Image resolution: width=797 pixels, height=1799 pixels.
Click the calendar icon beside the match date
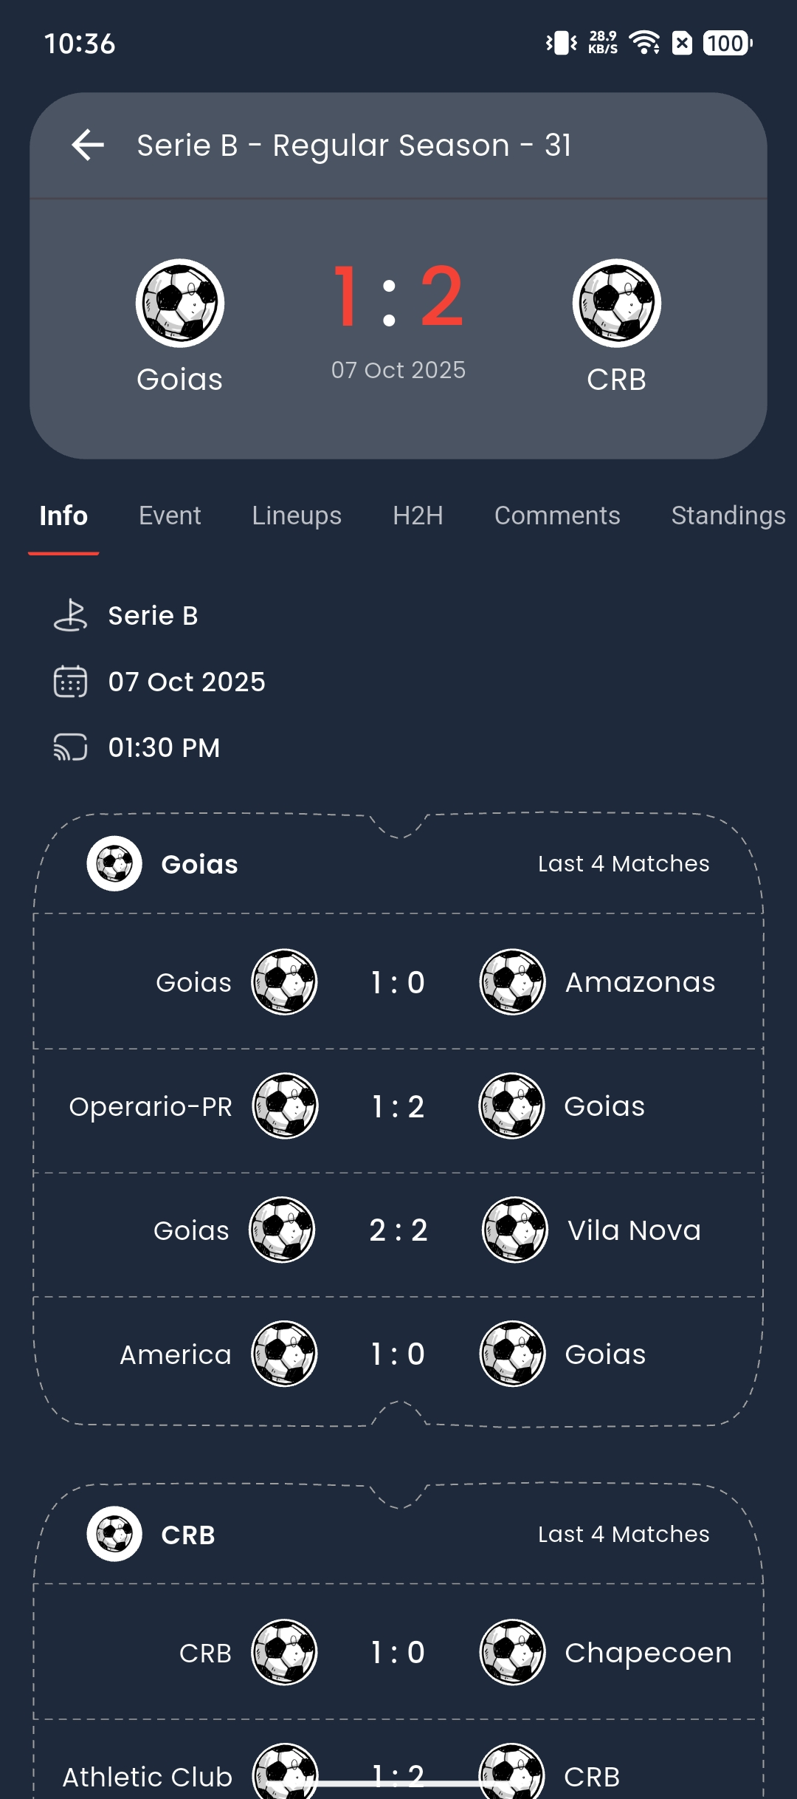[71, 682]
